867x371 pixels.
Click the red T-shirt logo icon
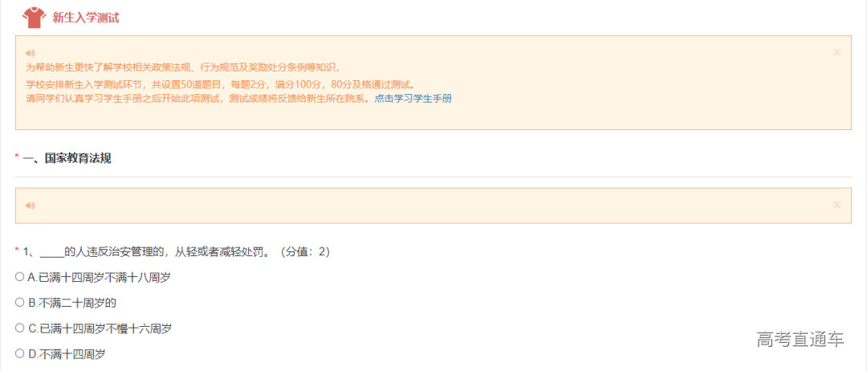pos(35,18)
